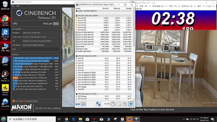Click the taskbar search box
This screenshot has height=122, width=217.
(32, 119)
